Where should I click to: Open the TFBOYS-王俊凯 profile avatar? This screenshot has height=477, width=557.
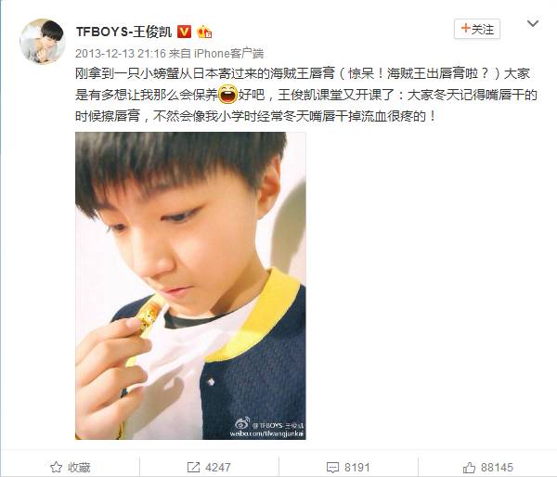point(43,41)
